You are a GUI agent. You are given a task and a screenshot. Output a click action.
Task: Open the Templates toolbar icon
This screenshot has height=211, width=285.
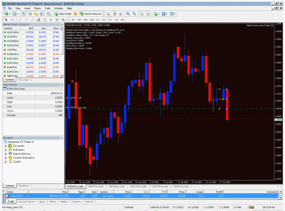171,14
